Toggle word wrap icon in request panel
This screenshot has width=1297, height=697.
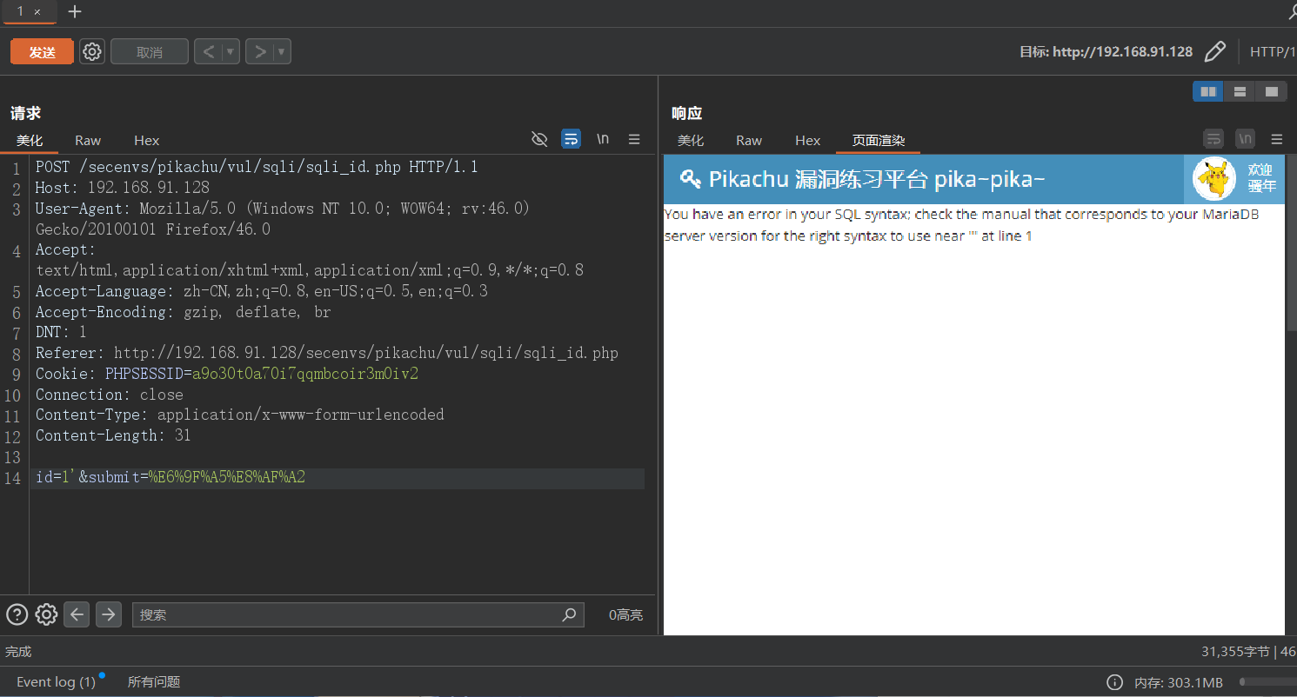[x=571, y=139]
